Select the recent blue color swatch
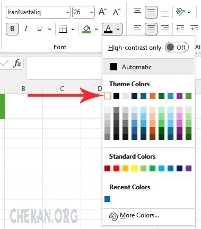This screenshot has height=229, width=201. [x=107, y=199]
